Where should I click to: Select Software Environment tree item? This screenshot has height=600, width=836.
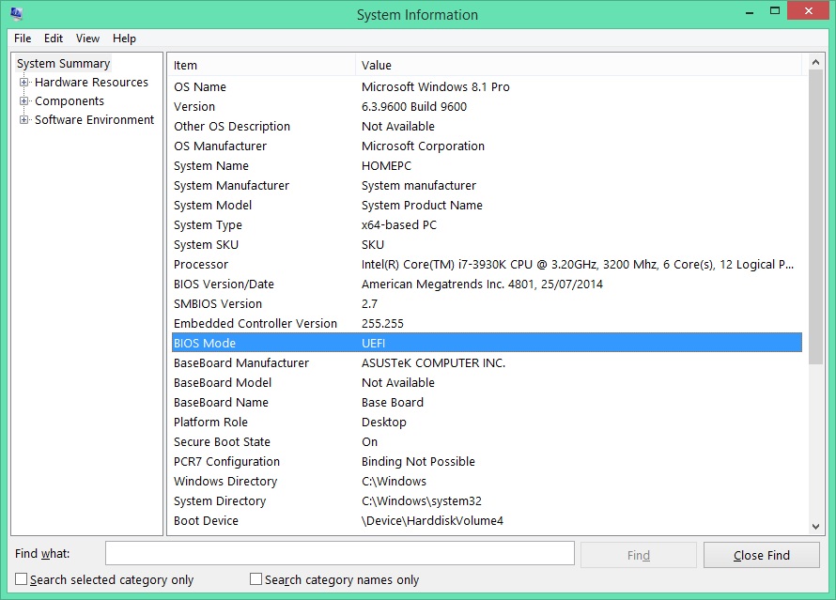coord(94,119)
